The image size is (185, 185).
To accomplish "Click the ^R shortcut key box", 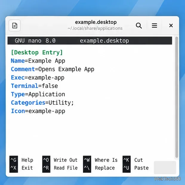I will point(46,168).
